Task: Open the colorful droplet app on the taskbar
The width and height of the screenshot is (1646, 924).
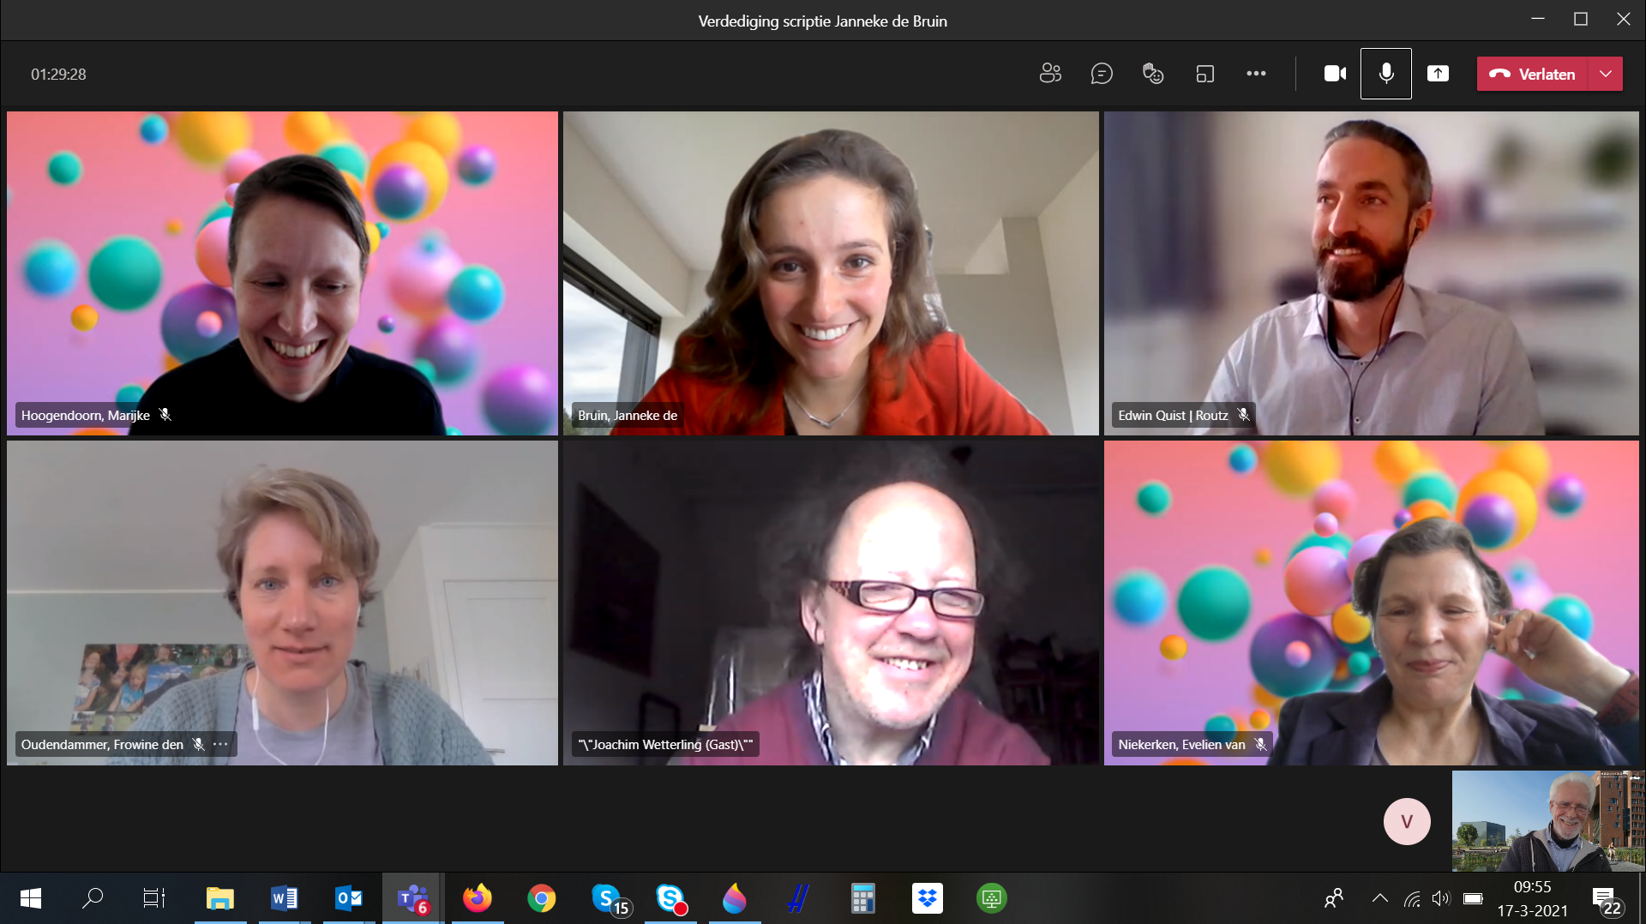Action: [735, 897]
